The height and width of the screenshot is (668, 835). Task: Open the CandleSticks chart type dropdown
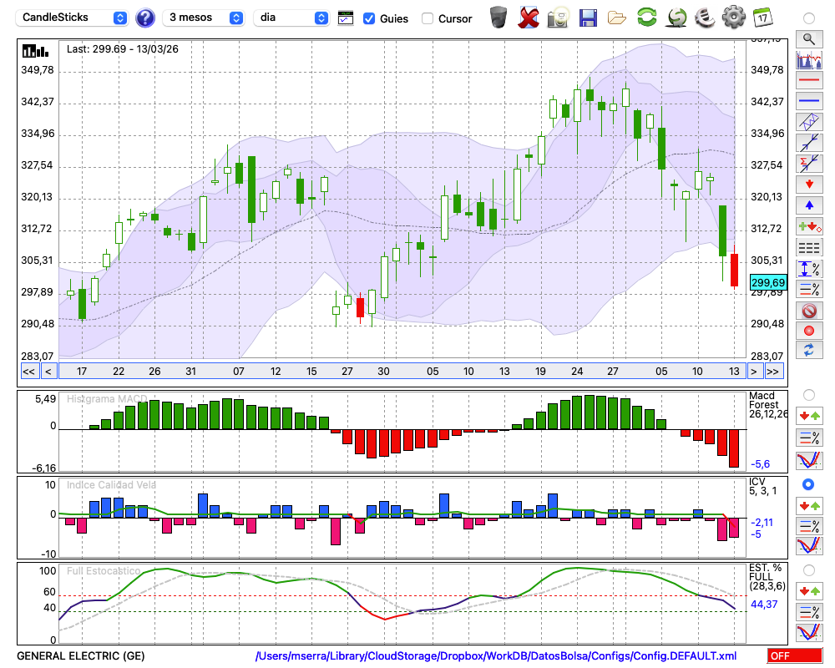click(x=71, y=18)
